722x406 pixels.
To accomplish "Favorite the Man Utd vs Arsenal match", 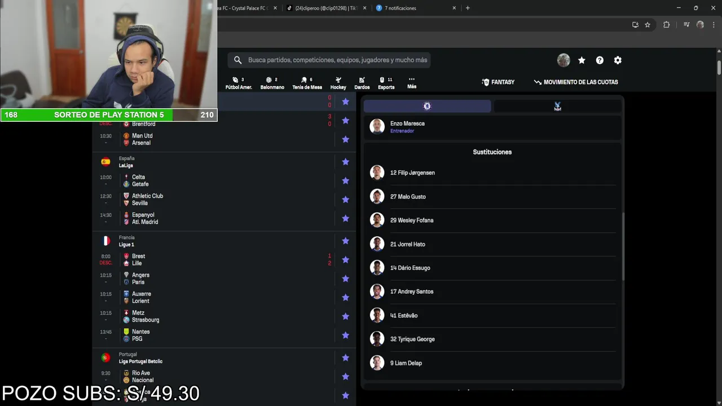I will (346, 139).
